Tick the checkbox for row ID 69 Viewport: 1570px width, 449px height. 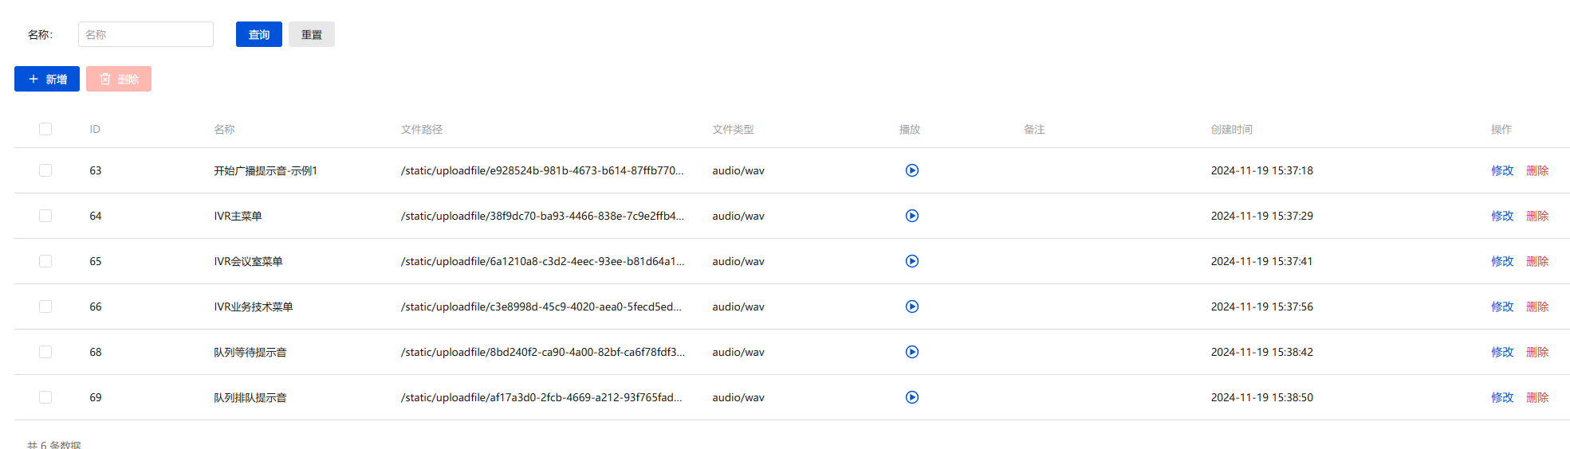[x=45, y=397]
